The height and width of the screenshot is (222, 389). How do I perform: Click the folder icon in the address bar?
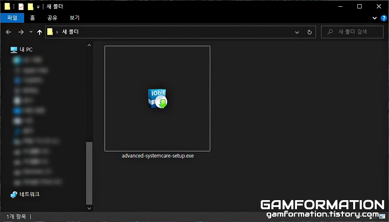point(50,32)
